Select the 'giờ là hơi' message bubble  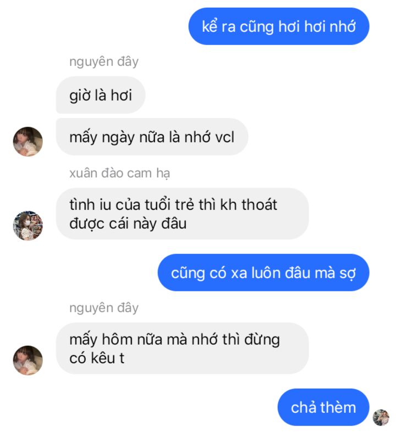coord(101,95)
